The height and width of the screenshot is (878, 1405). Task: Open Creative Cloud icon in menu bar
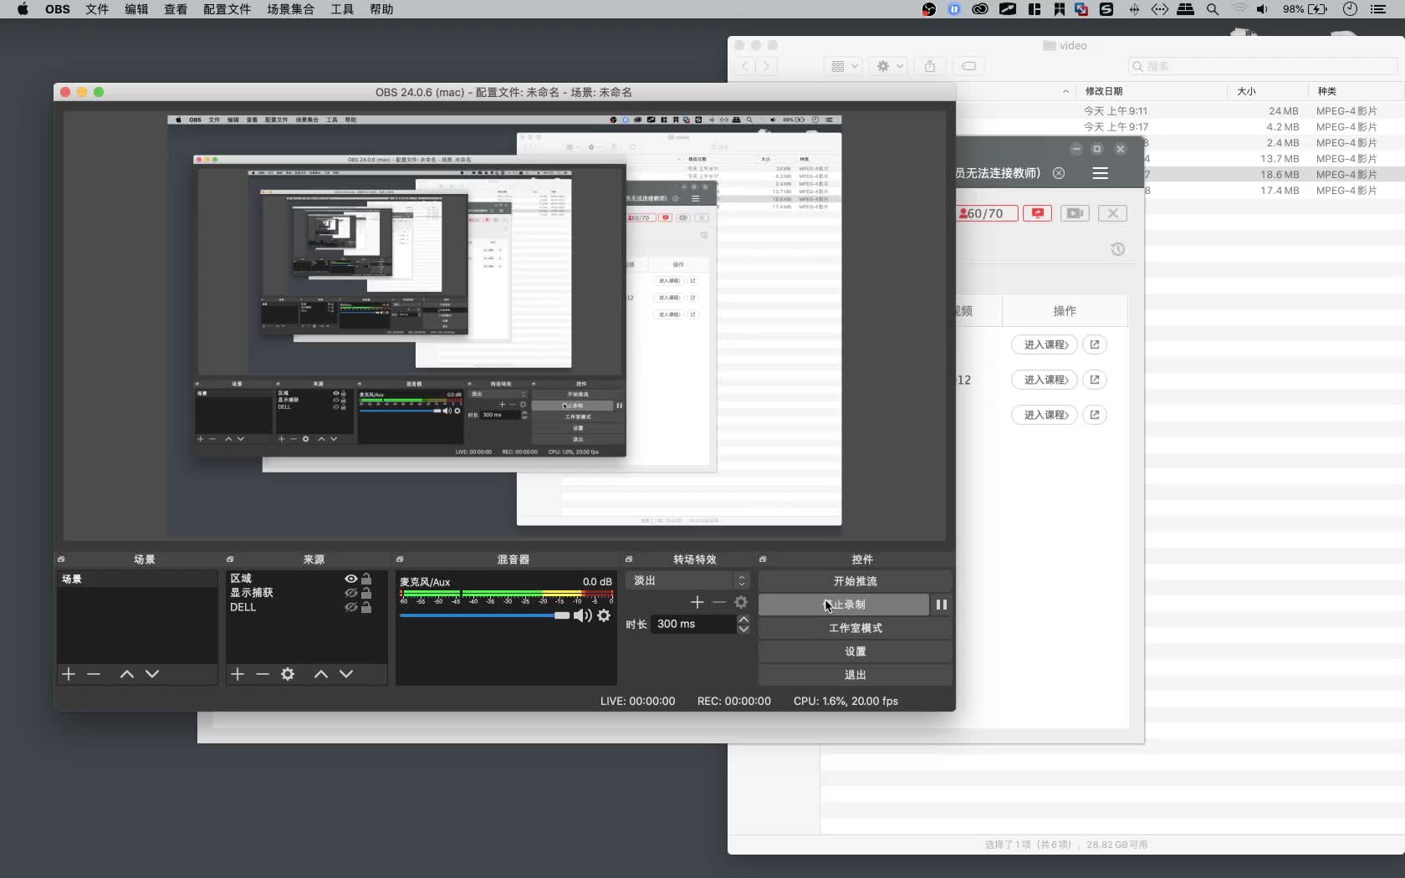point(980,9)
